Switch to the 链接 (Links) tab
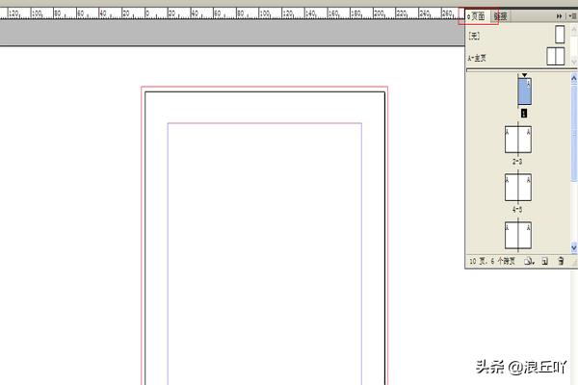 point(501,16)
